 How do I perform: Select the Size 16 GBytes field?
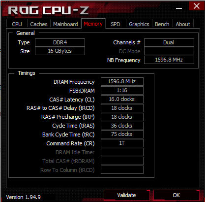click(x=60, y=51)
